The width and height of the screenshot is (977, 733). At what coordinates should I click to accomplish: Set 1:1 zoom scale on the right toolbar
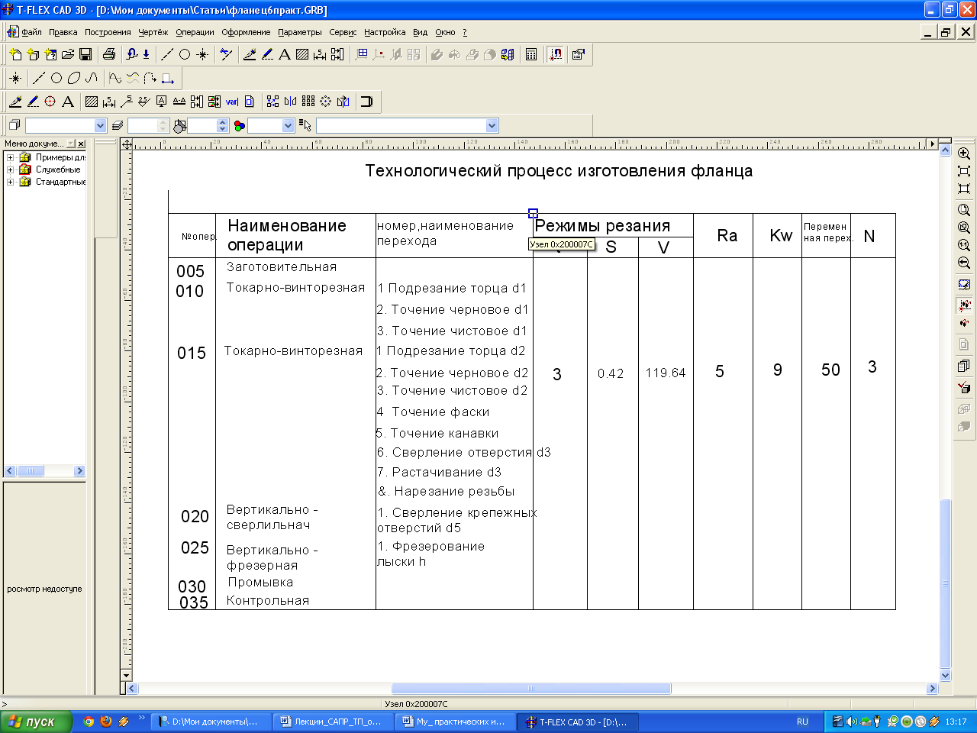coord(964,245)
